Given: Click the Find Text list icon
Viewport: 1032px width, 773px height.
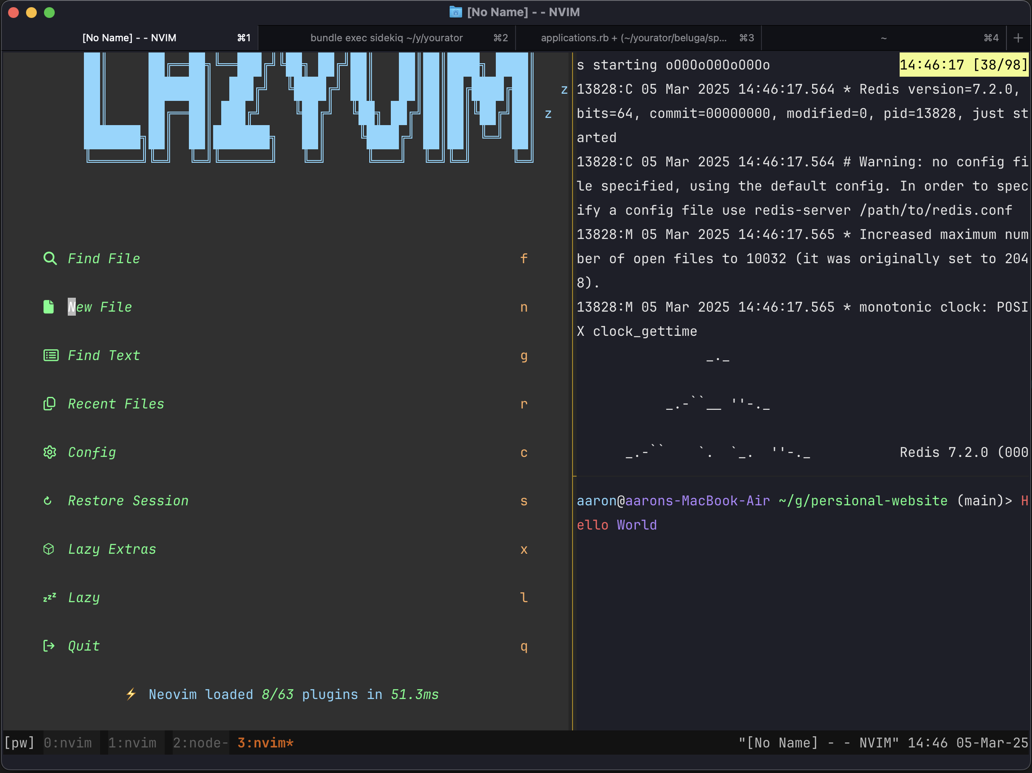Looking at the screenshot, I should (51, 355).
